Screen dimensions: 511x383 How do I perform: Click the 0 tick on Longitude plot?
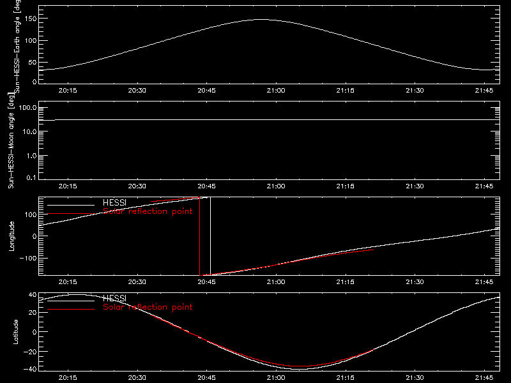(34, 236)
